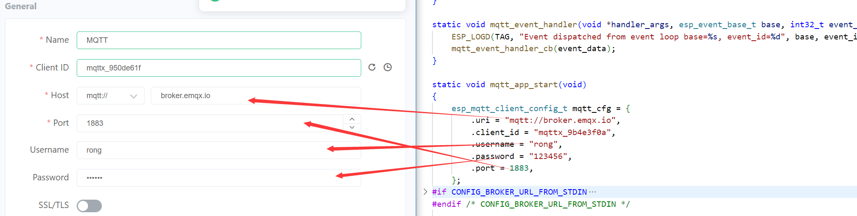Viewport: 857px width, 216px height.
Task: Click the Port field showing 1883
Action: pos(210,123)
